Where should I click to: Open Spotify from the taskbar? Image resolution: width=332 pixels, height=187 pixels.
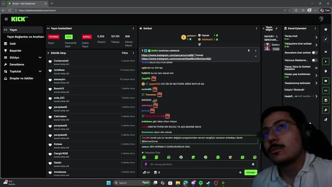200,183
